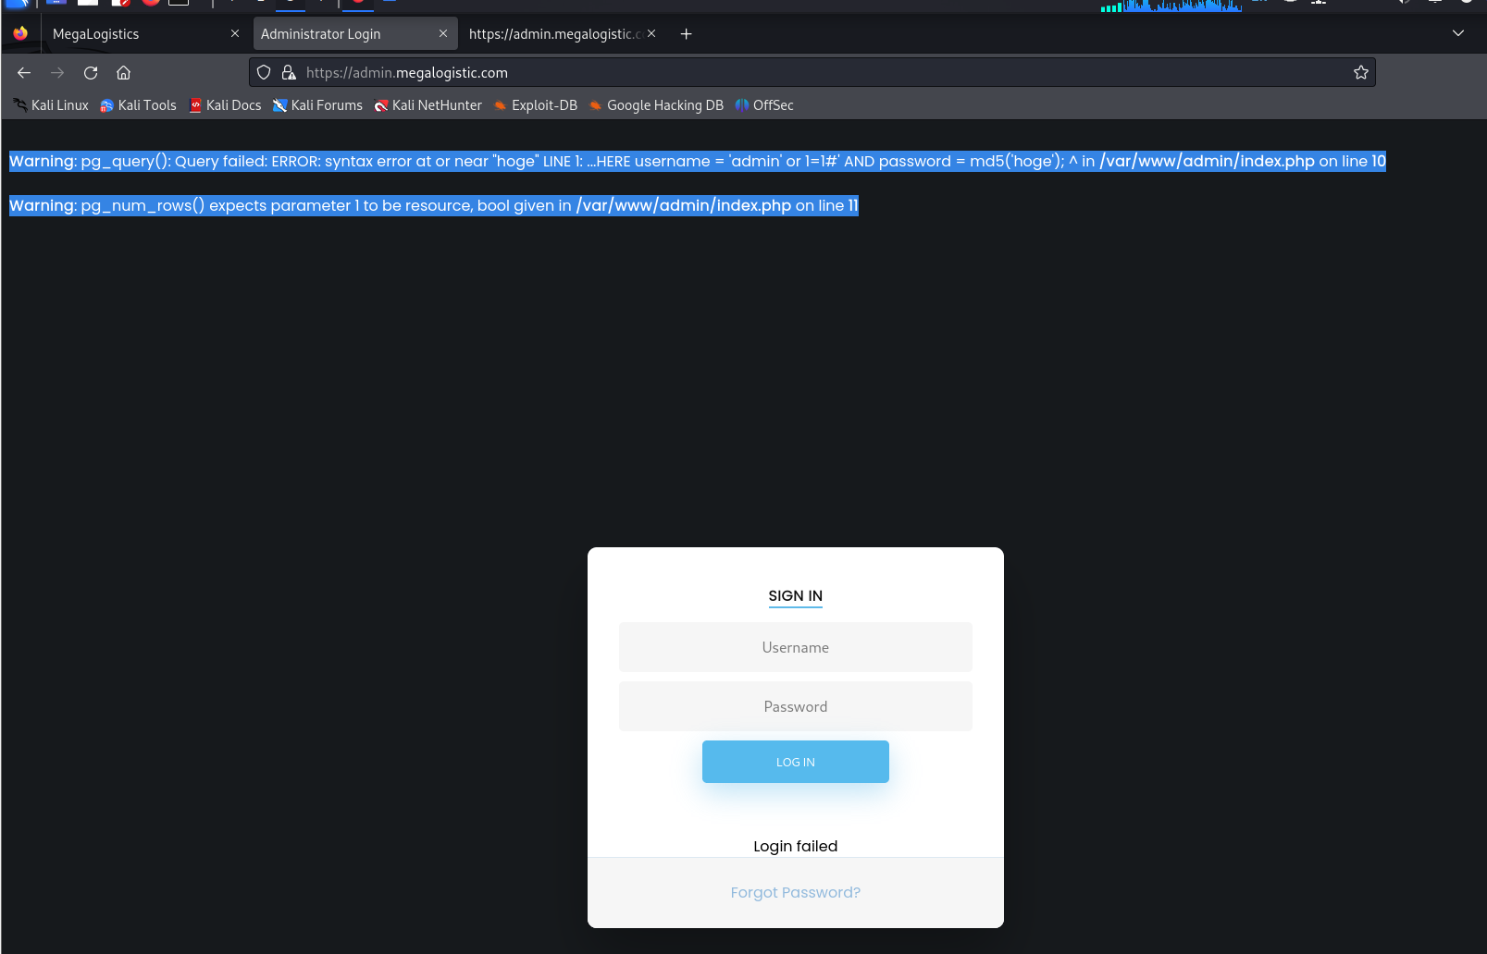Switch to the MegaLogistics tab
1487x954 pixels.
tap(130, 34)
